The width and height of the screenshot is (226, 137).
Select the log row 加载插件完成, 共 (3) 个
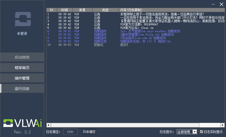[x=136, y=41]
